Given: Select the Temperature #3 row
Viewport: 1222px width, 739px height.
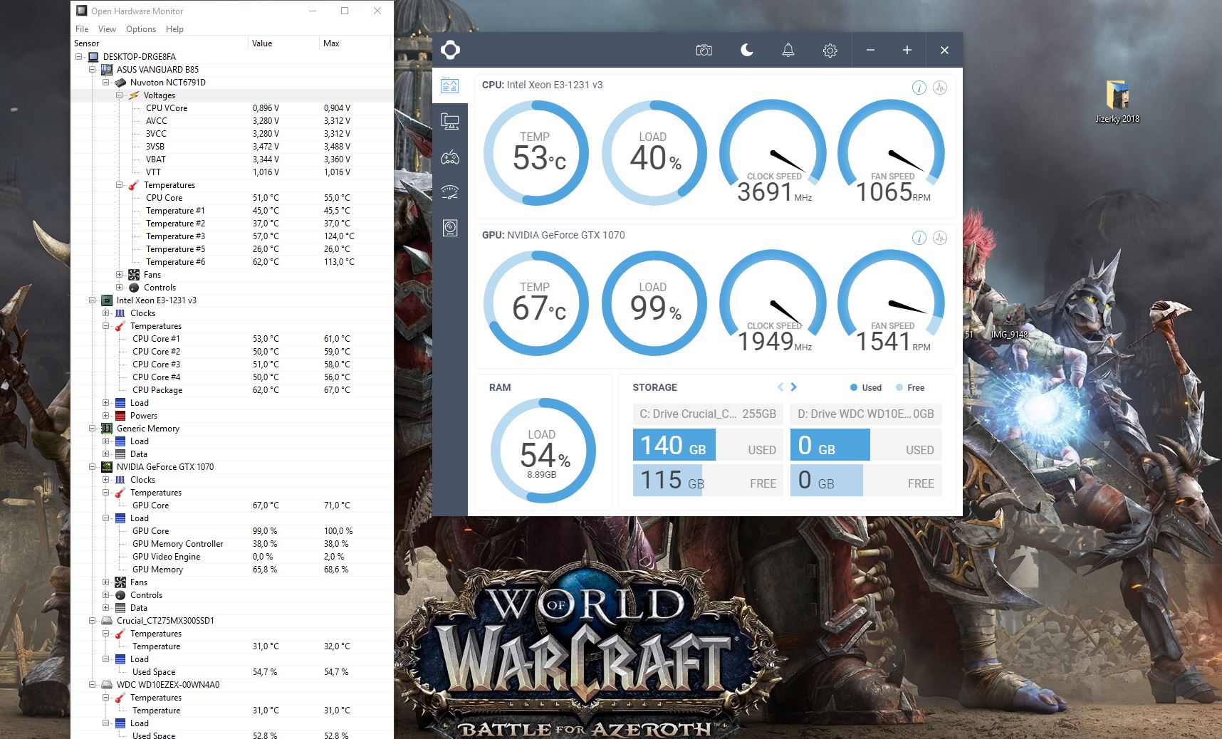Looking at the screenshot, I should [x=232, y=236].
